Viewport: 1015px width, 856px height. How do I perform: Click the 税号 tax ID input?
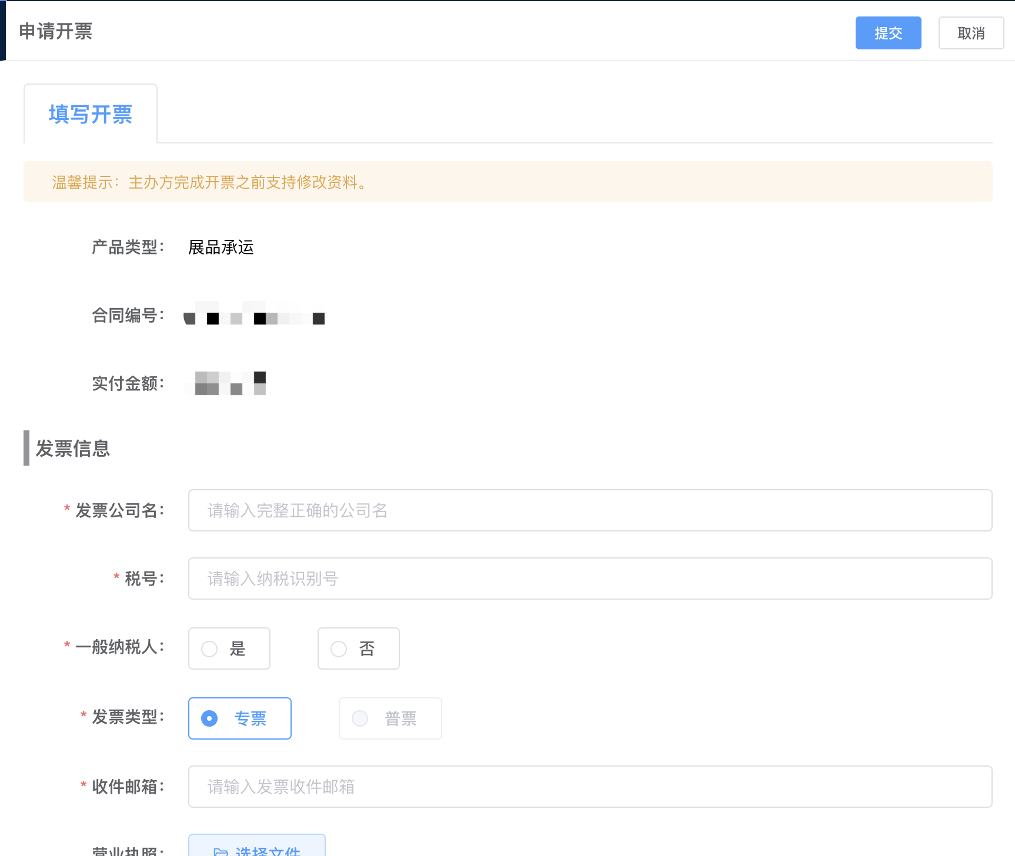pos(589,579)
